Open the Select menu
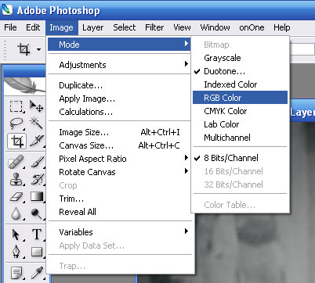Screen dimensions: 315x283 (x=125, y=27)
